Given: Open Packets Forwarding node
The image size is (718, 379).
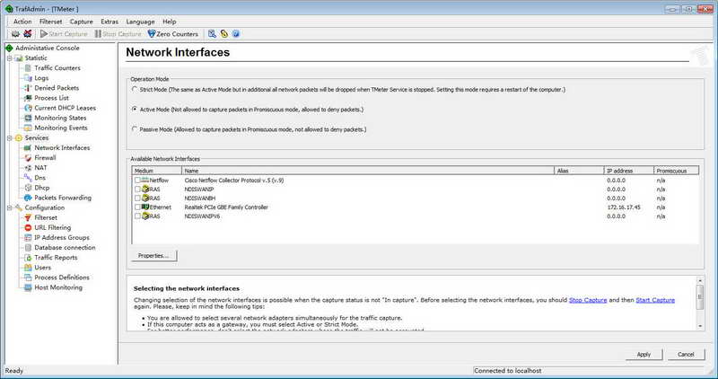Looking at the screenshot, I should (x=63, y=198).
